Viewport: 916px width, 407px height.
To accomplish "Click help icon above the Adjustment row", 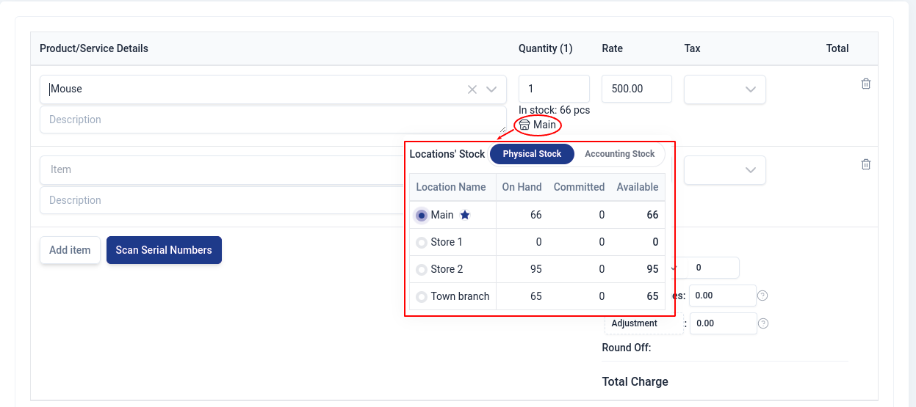I will coord(762,296).
